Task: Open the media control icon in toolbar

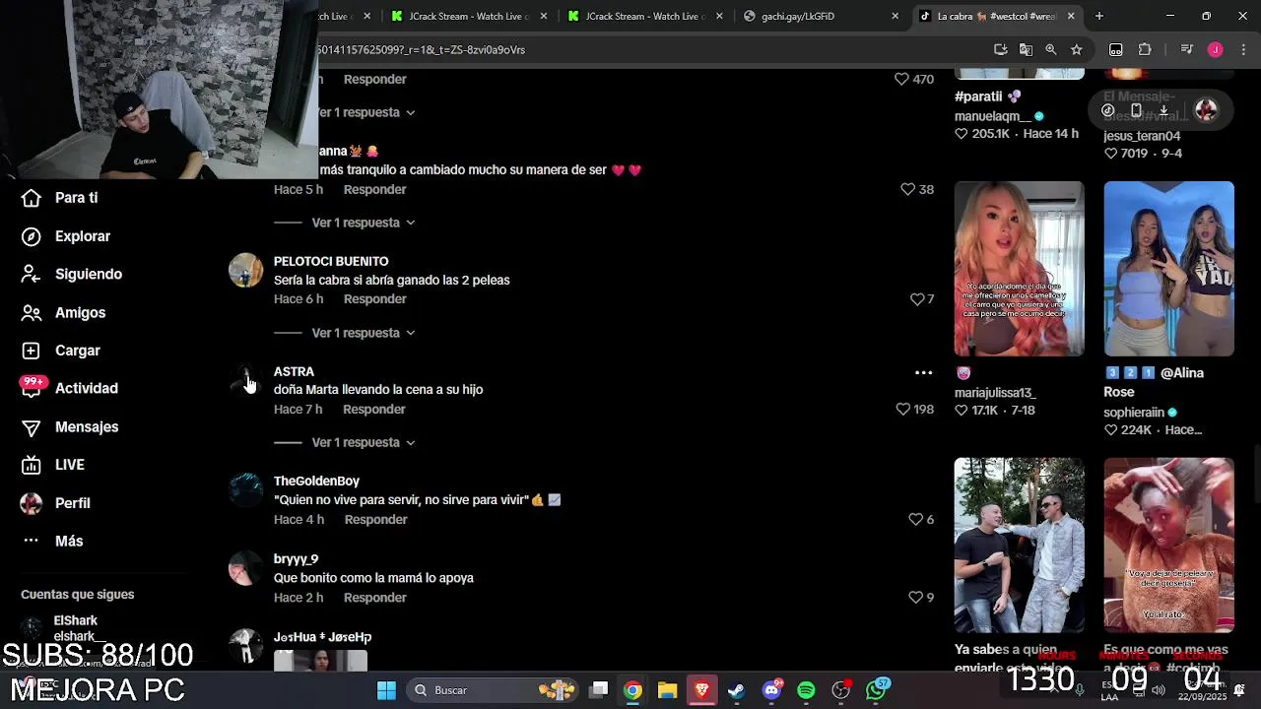Action: tap(1187, 49)
